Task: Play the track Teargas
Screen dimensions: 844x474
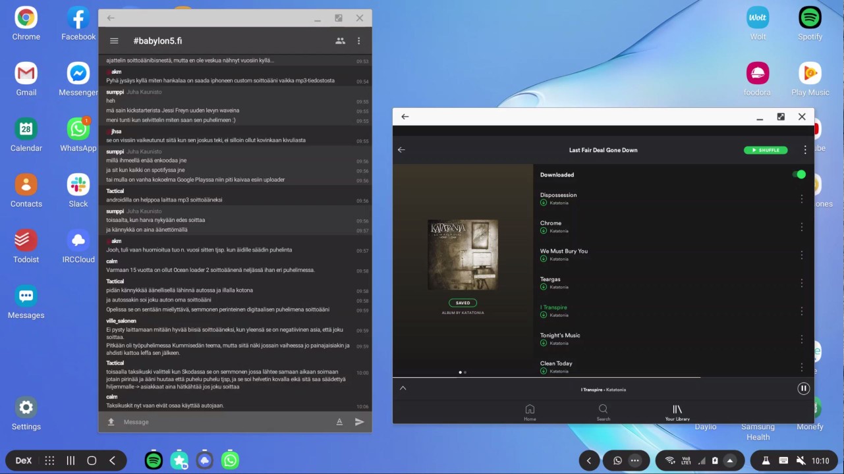Action: click(550, 279)
